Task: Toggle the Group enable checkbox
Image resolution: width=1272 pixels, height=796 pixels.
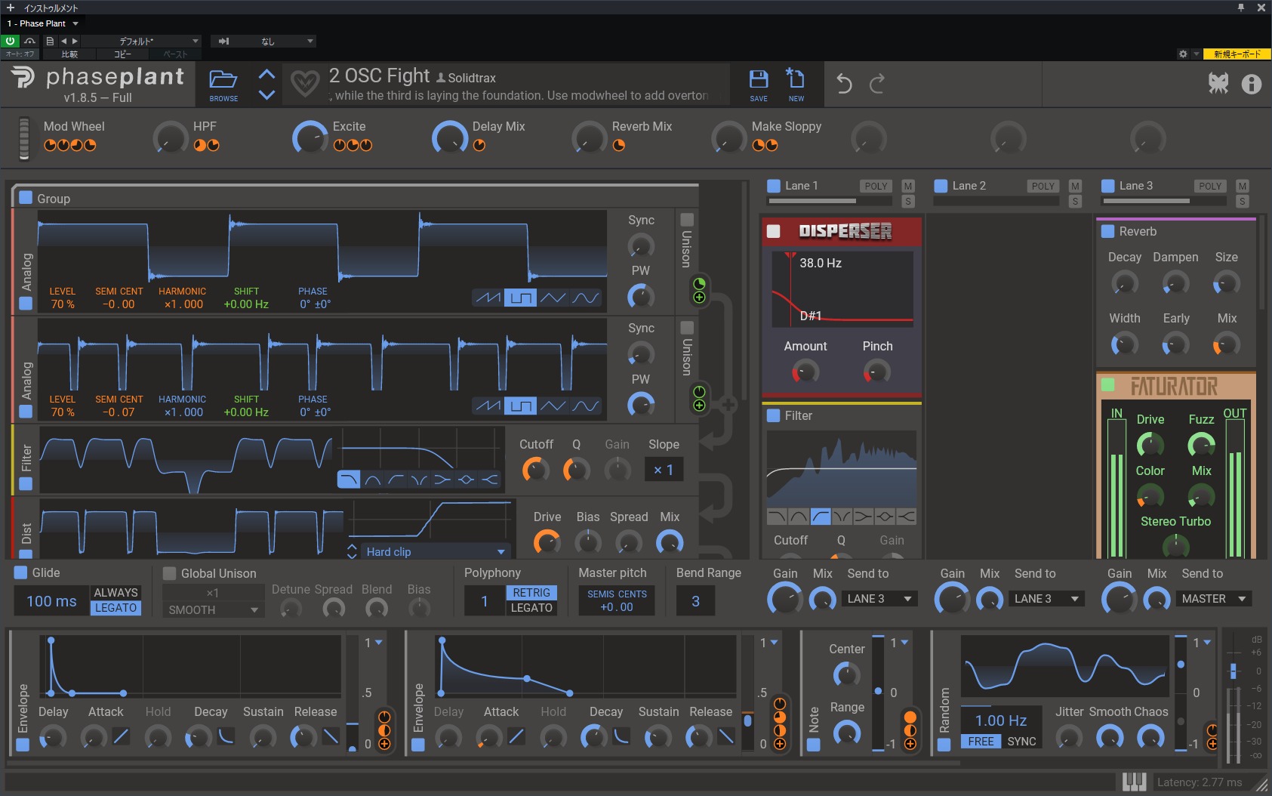Action: pos(26,198)
